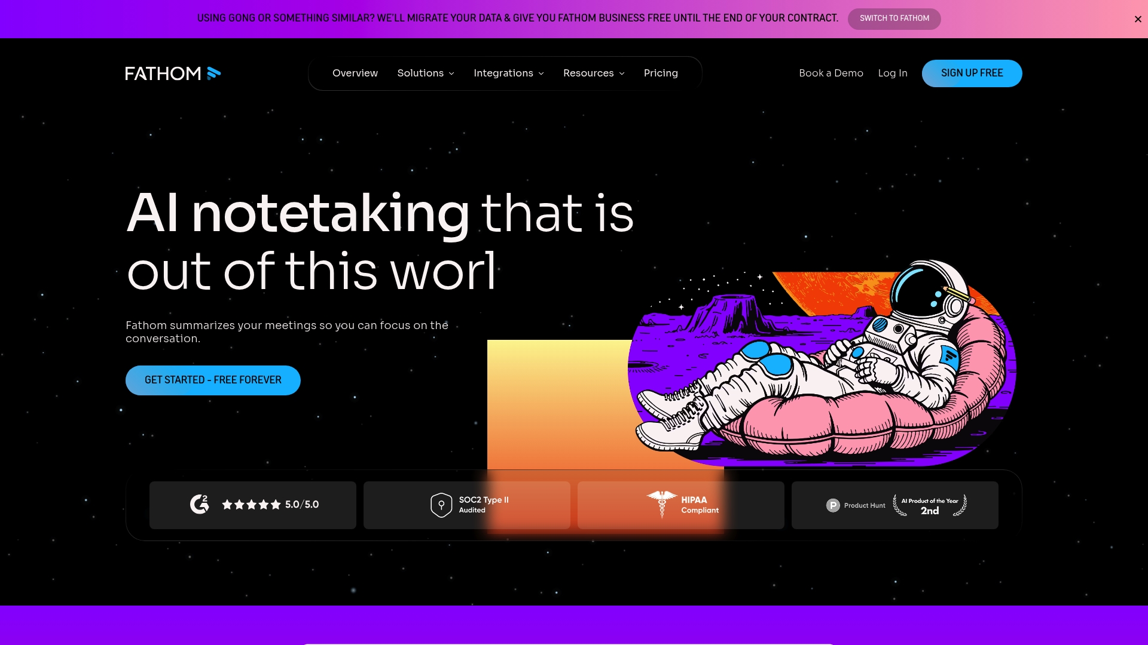Image resolution: width=1148 pixels, height=645 pixels.
Task: Expand the Resources dropdown
Action: (593, 73)
